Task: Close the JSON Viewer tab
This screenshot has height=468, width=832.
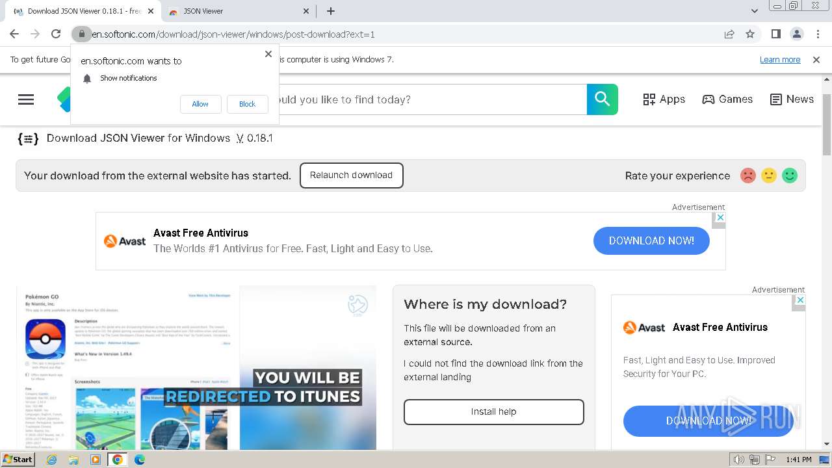Action: [x=307, y=11]
